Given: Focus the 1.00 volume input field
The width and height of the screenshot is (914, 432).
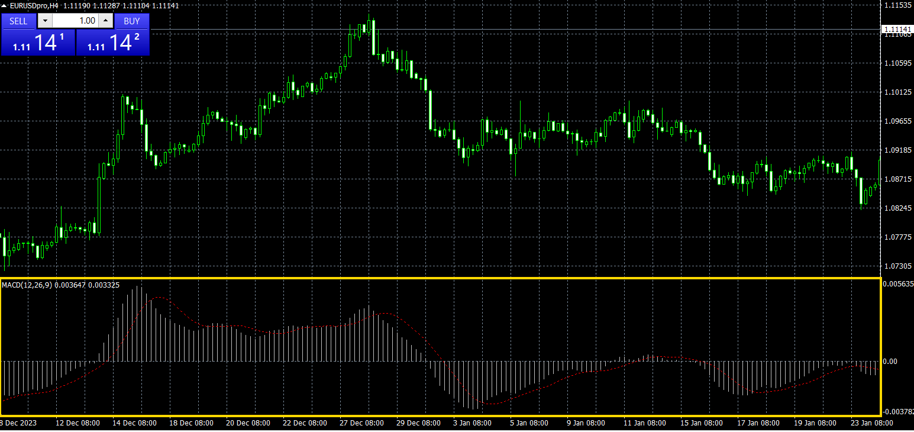Looking at the screenshot, I should pos(75,21).
